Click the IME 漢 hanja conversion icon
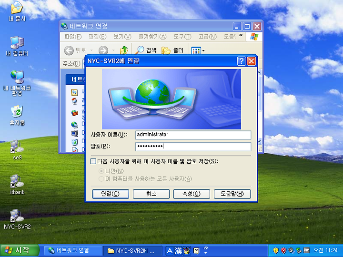 178,251
